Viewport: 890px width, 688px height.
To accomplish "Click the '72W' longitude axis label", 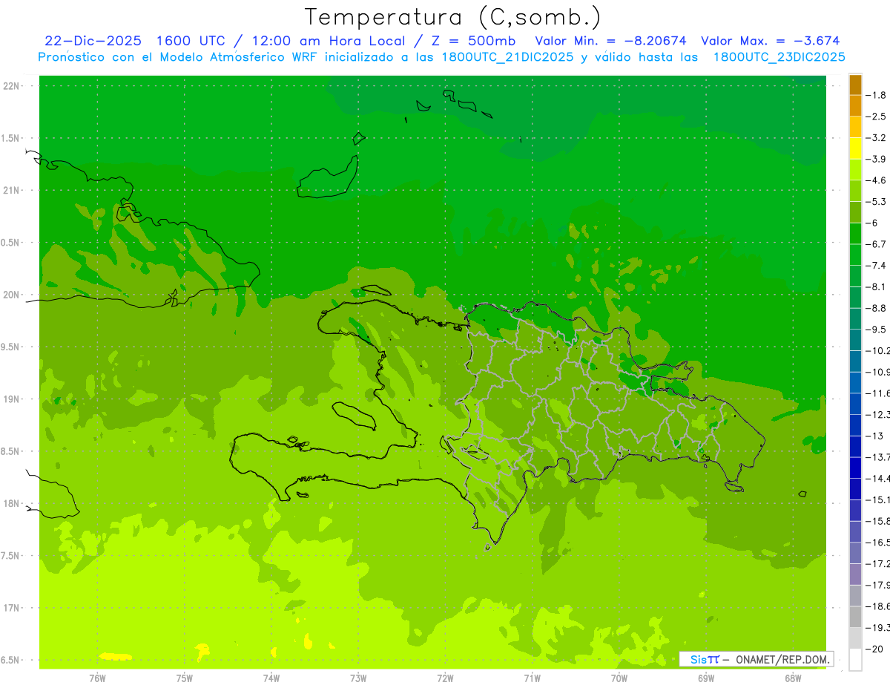I will tap(446, 678).
